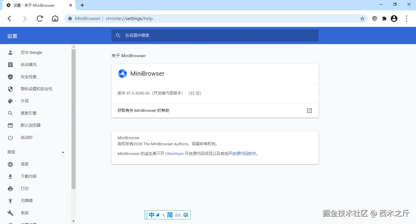Click the shield check icon for 安全检查
This screenshot has height=224, width=416.
tap(10, 77)
